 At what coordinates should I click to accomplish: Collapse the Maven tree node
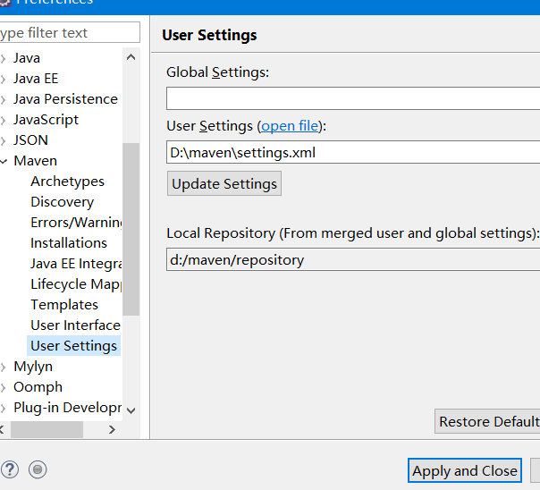pyautogui.click(x=4, y=161)
